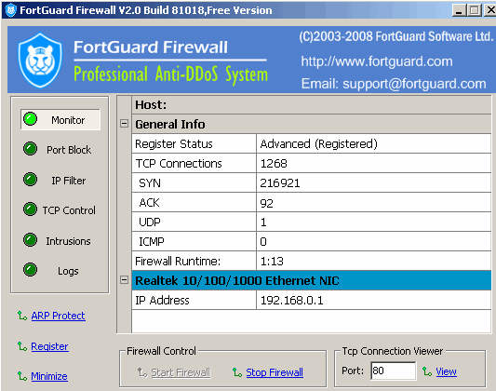Show the Intrusions section
The width and height of the screenshot is (496, 391).
pos(68,241)
